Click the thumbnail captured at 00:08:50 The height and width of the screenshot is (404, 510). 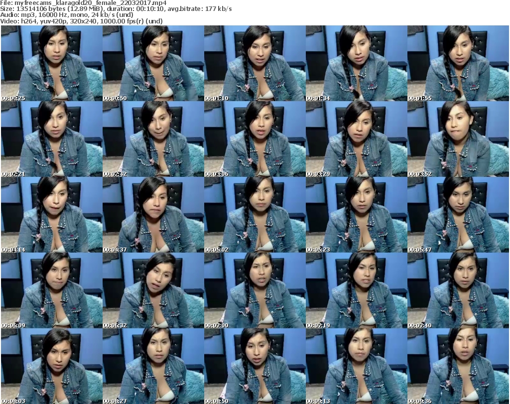click(255, 366)
